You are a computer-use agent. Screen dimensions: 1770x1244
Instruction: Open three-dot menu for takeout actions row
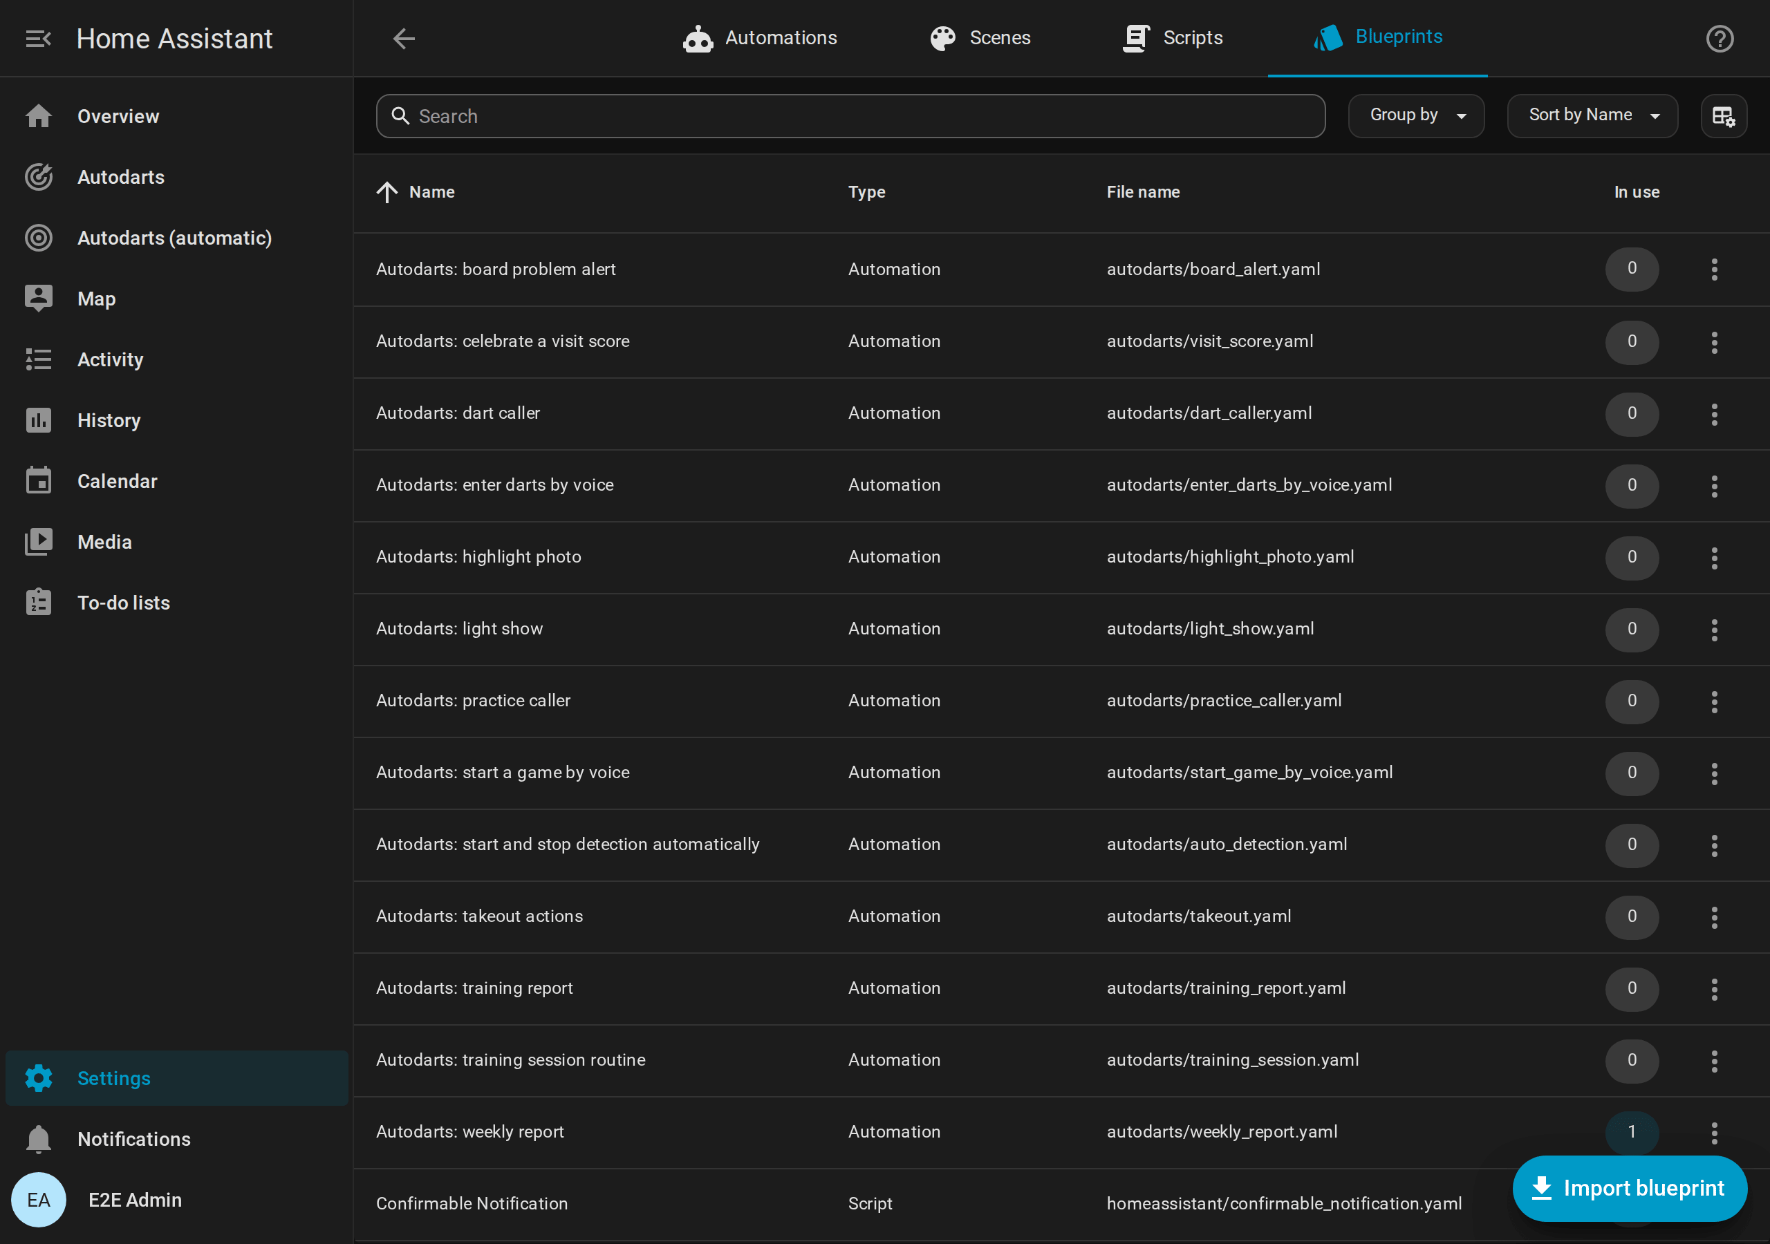tap(1714, 916)
